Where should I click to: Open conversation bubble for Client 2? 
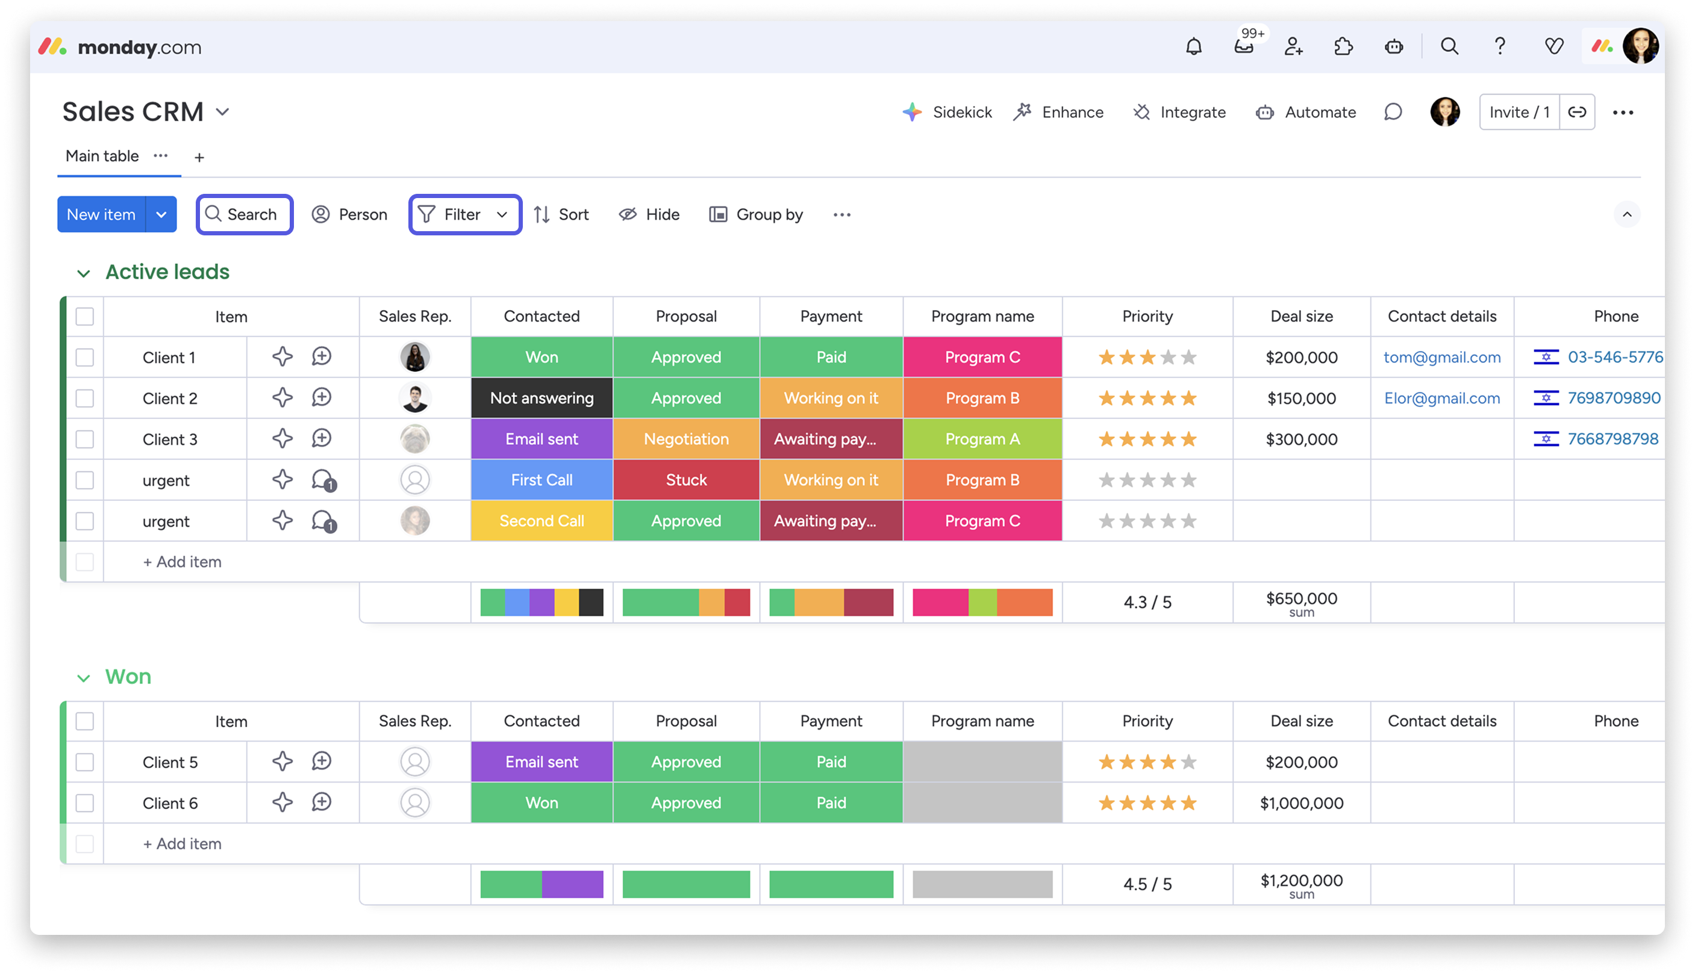tap(321, 398)
